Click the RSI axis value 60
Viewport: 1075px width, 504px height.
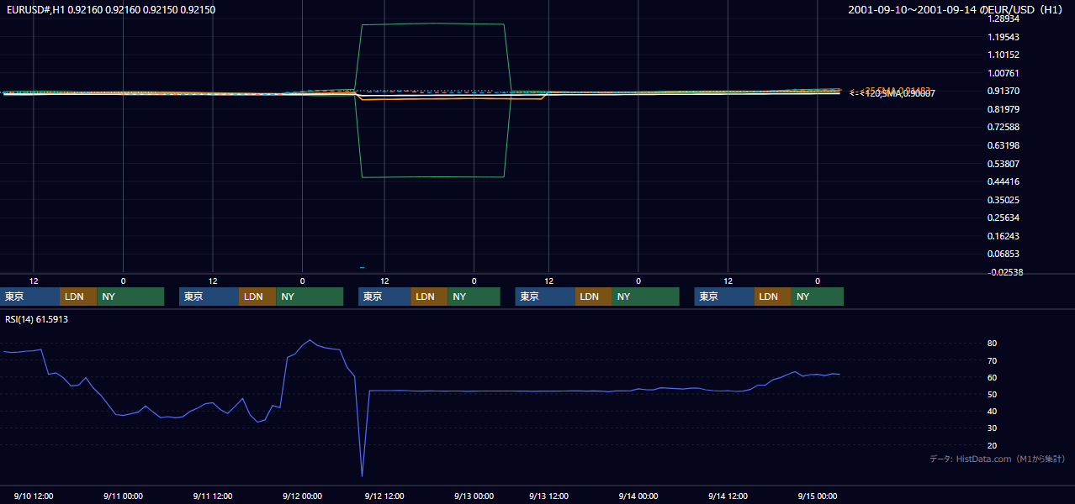pyautogui.click(x=993, y=377)
